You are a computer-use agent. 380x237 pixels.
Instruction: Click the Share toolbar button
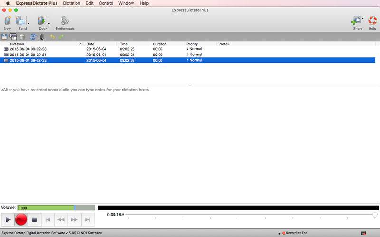pyautogui.click(x=356, y=21)
